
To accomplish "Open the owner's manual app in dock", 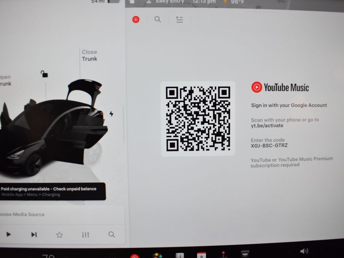I will 179,255.
